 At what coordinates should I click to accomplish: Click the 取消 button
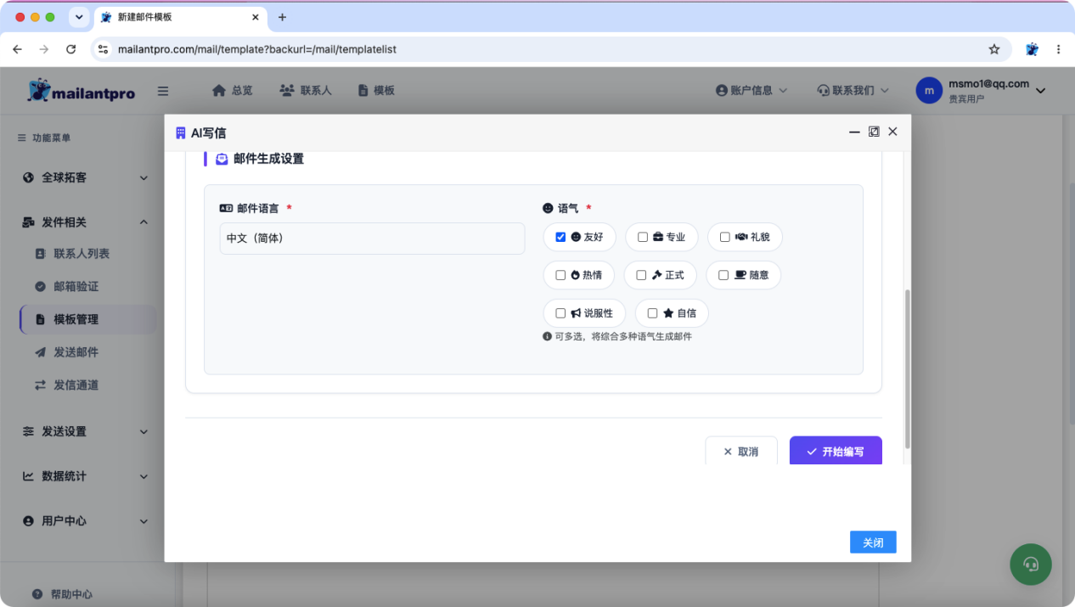(x=741, y=452)
